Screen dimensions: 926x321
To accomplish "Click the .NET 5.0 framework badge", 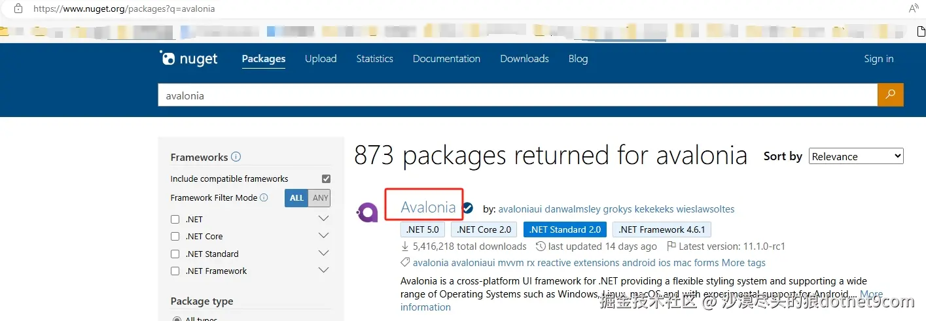I will [423, 229].
